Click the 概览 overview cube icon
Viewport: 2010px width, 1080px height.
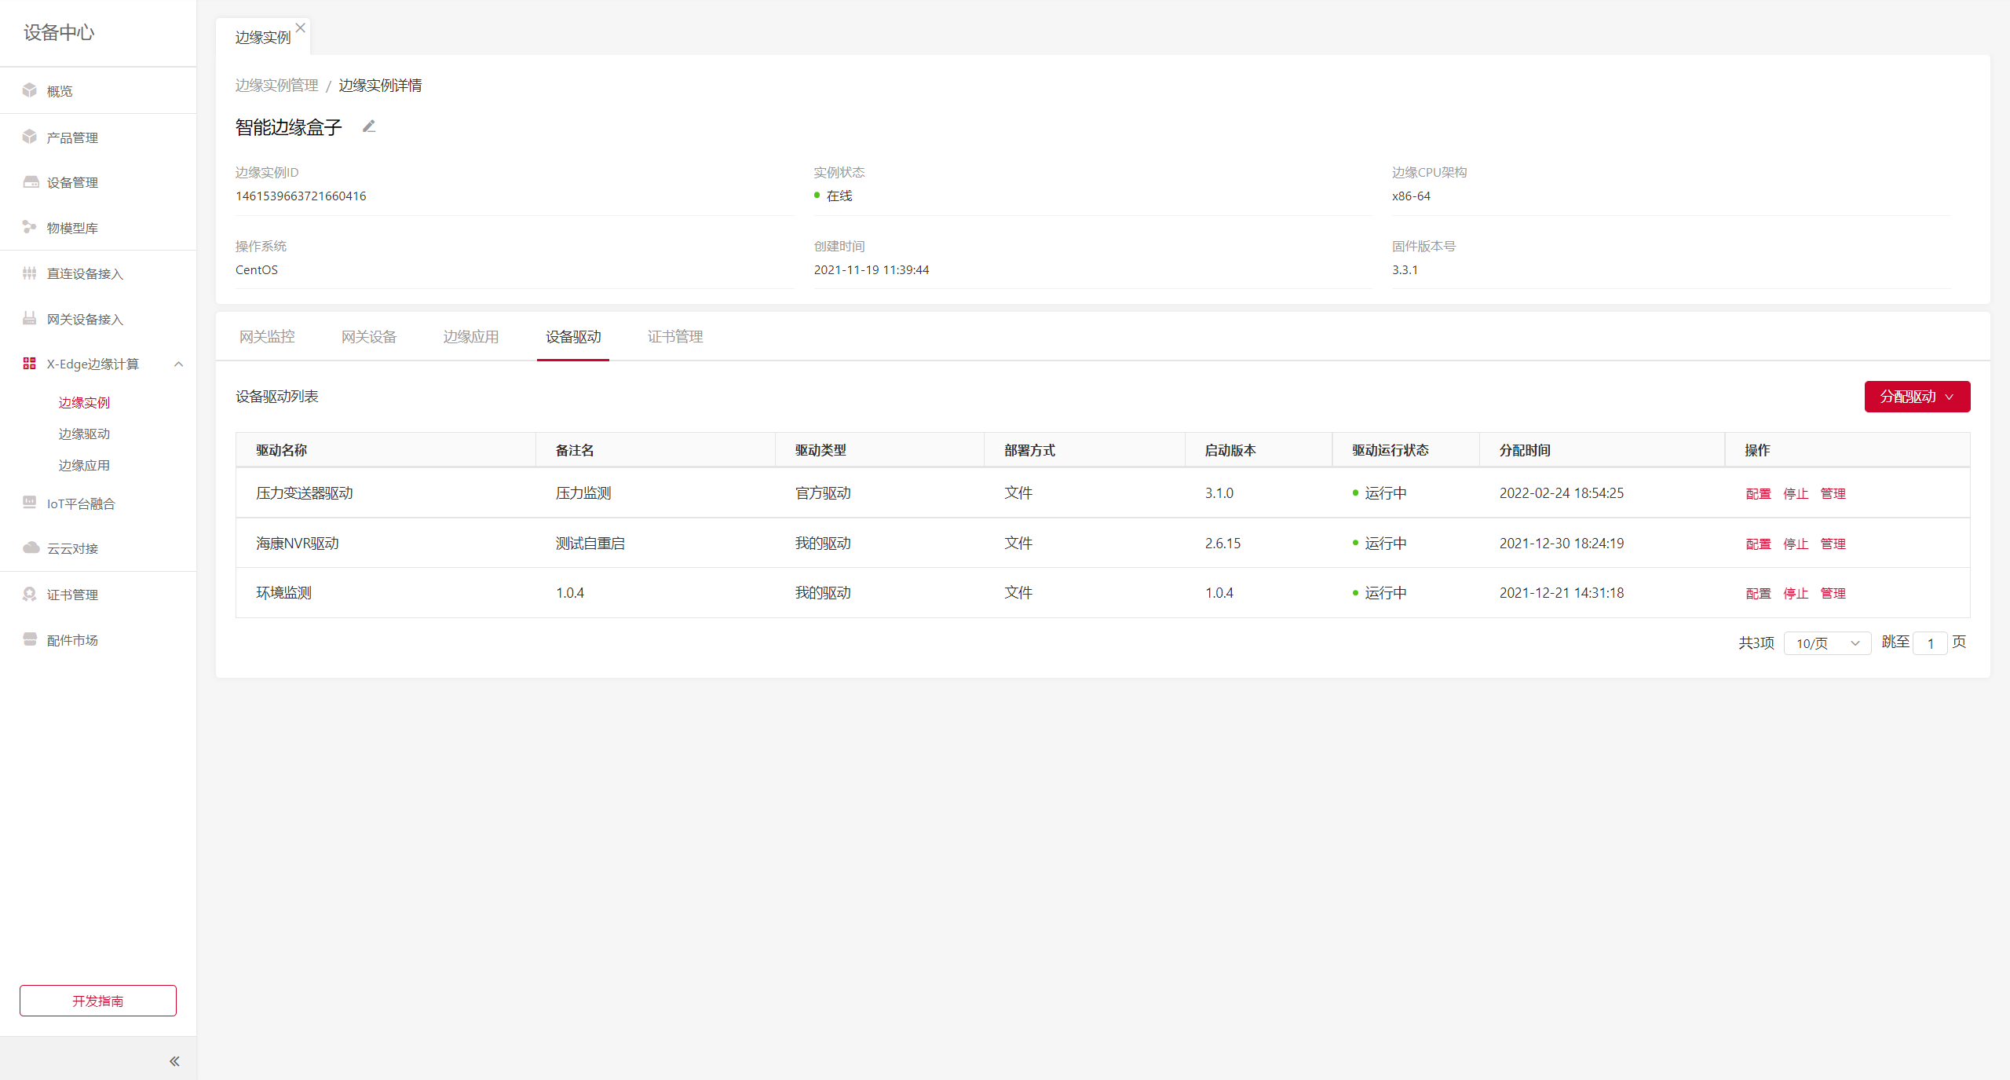tap(30, 90)
